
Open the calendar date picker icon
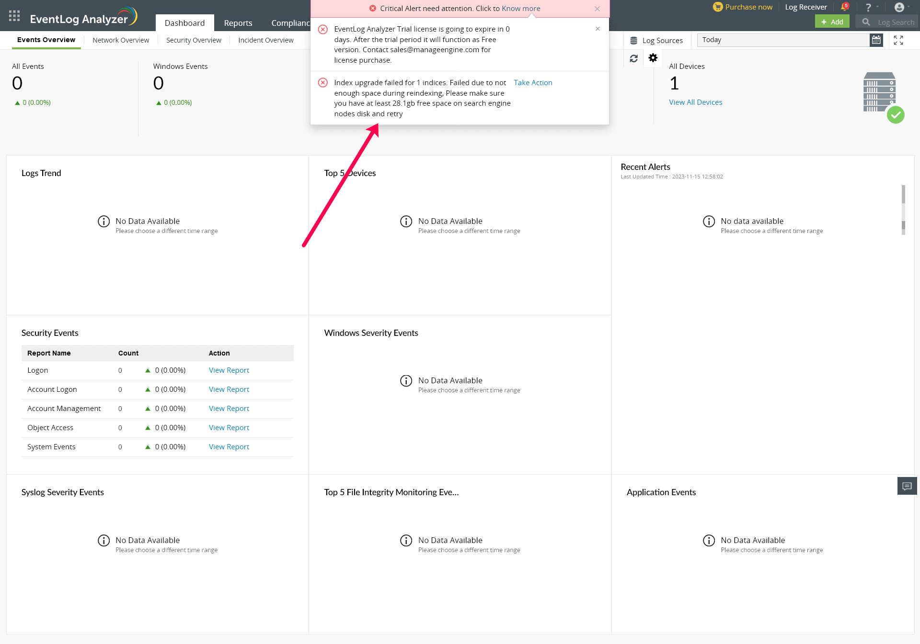point(876,40)
